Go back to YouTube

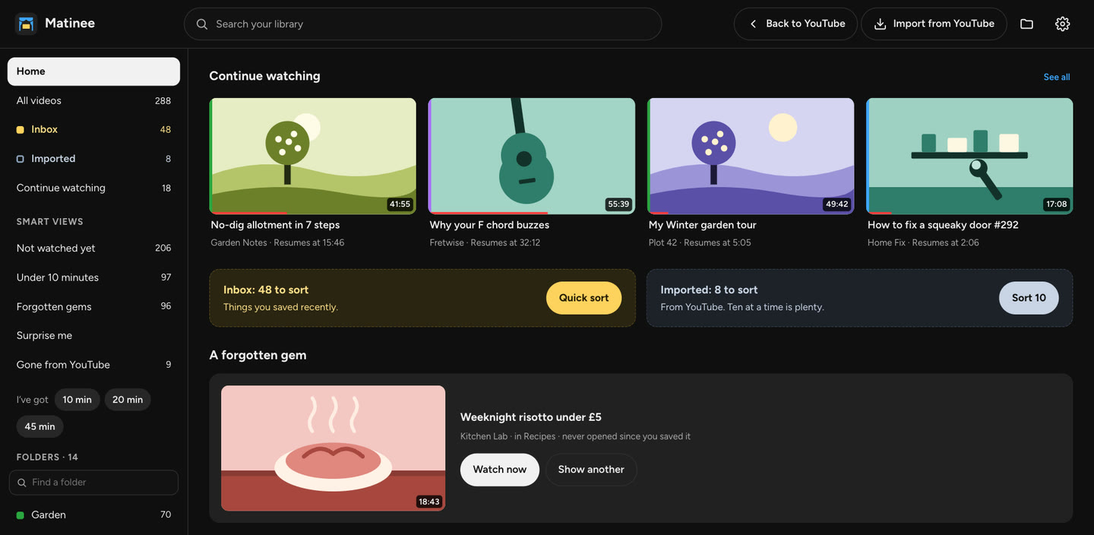pos(795,24)
